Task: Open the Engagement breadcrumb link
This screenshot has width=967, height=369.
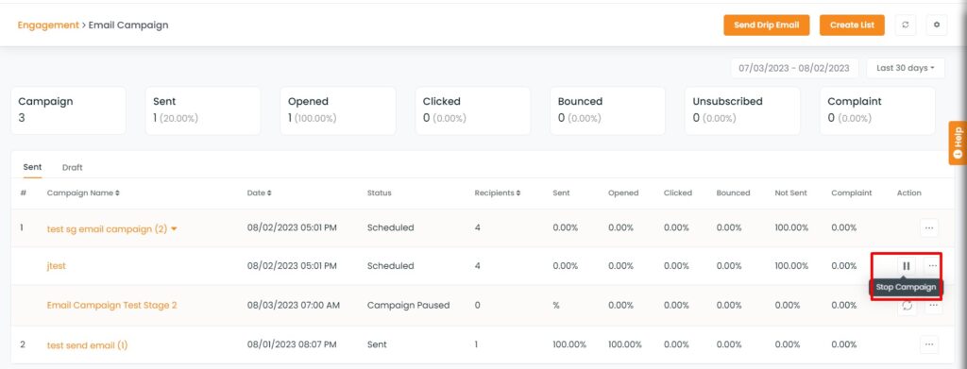Action: 48,25
